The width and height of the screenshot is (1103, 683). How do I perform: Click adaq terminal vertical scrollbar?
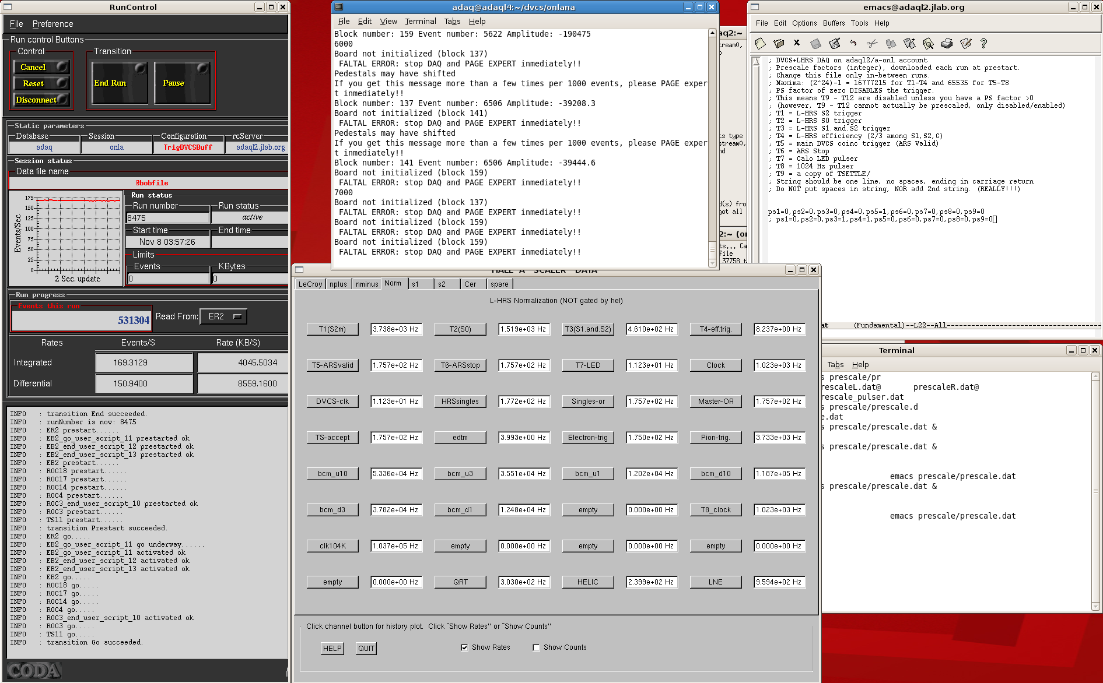(x=712, y=147)
